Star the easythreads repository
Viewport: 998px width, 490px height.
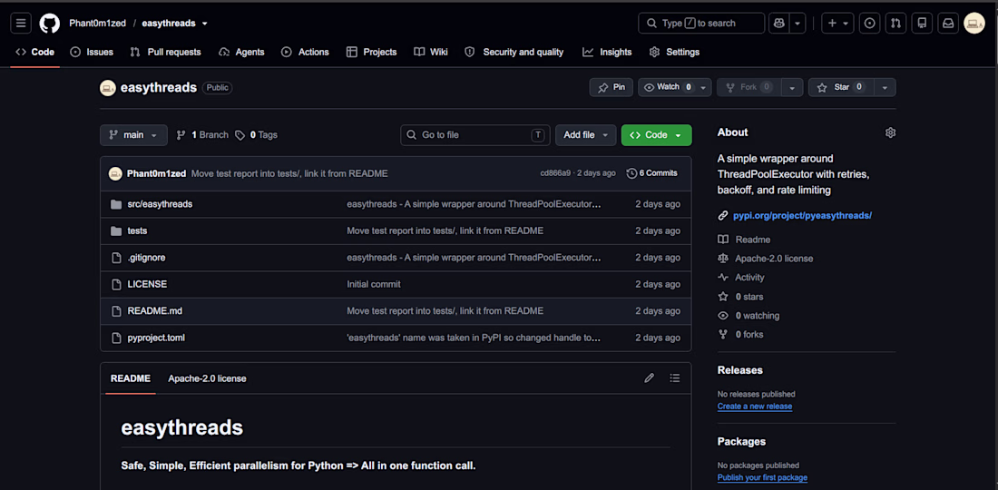tap(841, 87)
